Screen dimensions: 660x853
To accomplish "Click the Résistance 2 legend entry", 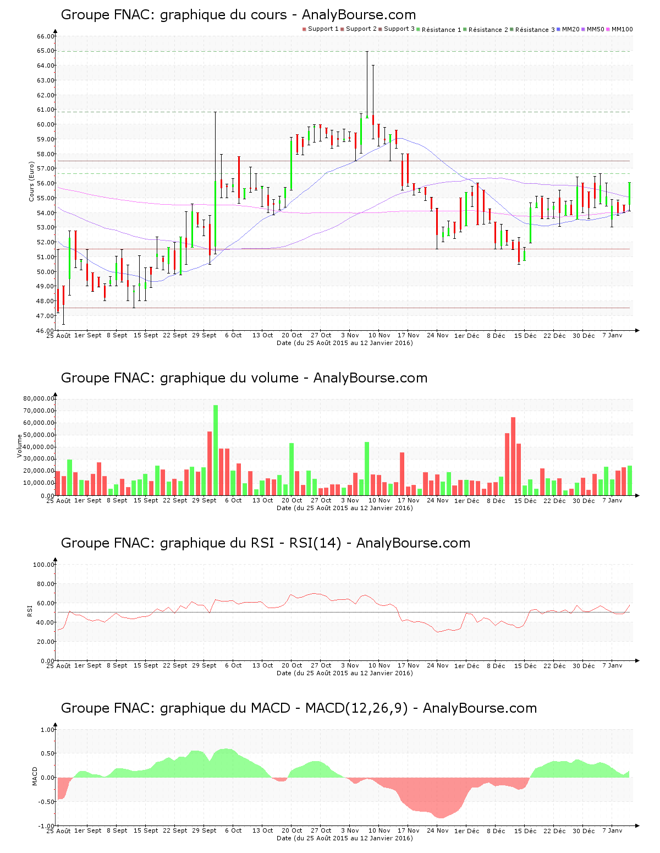I will point(486,30).
